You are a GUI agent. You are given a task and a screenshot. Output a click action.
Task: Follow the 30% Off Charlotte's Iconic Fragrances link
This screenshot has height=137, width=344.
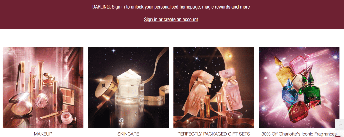(x=299, y=134)
